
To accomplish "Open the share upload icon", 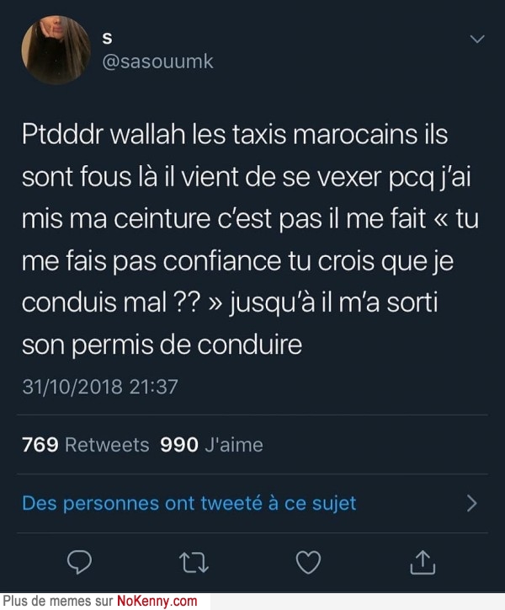I will 423,562.
